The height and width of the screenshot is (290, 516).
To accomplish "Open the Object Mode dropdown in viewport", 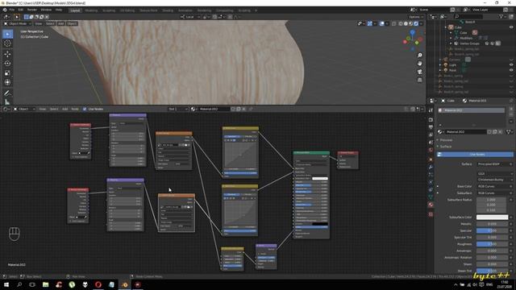I will pos(18,23).
